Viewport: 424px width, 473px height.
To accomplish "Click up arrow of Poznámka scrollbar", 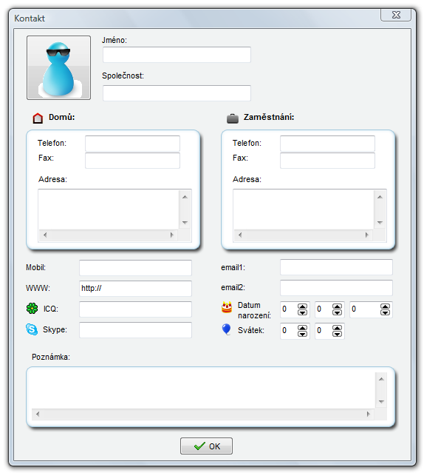I will pyautogui.click(x=381, y=379).
